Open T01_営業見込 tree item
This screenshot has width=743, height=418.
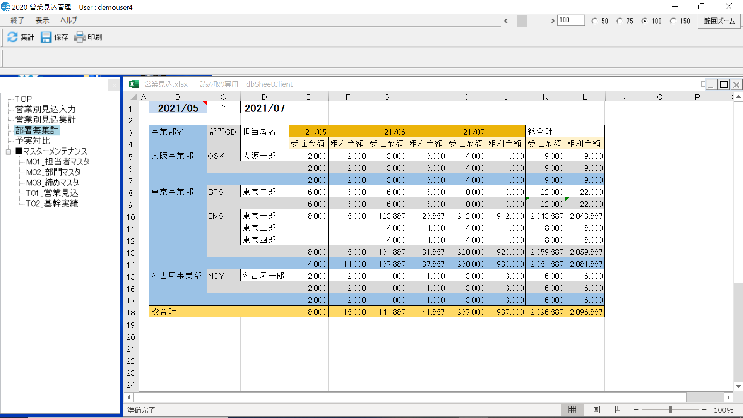click(x=52, y=193)
